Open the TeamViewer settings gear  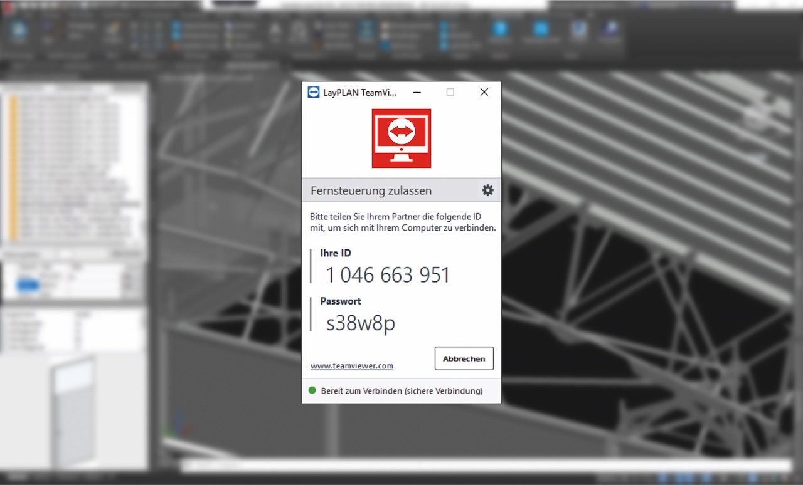[487, 190]
